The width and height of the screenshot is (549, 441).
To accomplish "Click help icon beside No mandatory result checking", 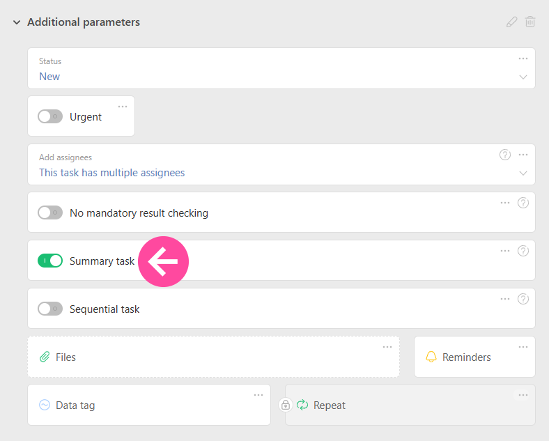I will 523,203.
